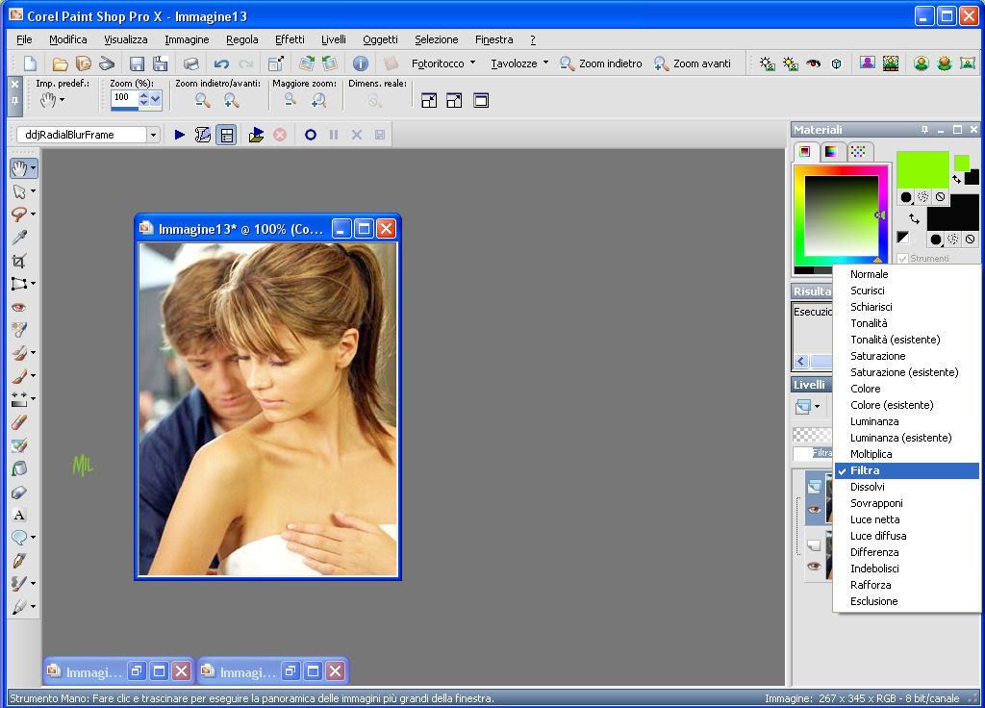Expand the Pan tool flyout arrow
This screenshot has height=708, width=985.
click(x=34, y=168)
